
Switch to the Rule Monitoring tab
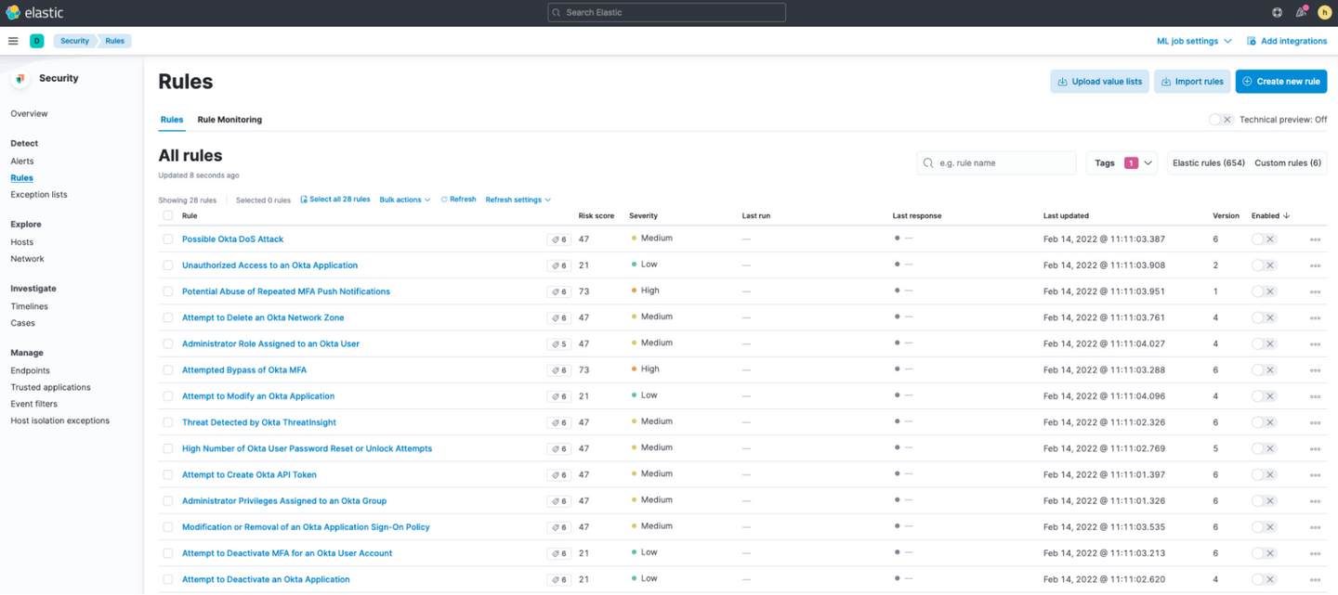tap(230, 120)
